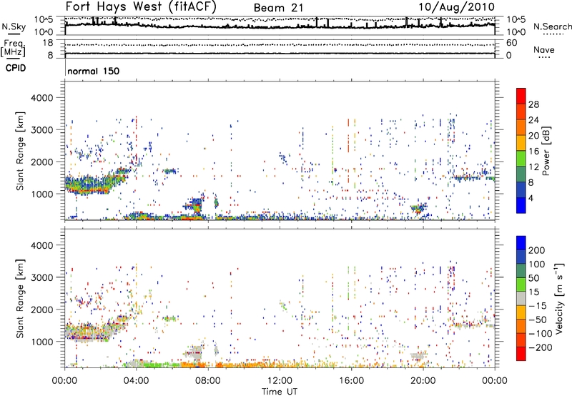Select the 12:00 time tick label
Screen dimensions: 572x396
280,381
